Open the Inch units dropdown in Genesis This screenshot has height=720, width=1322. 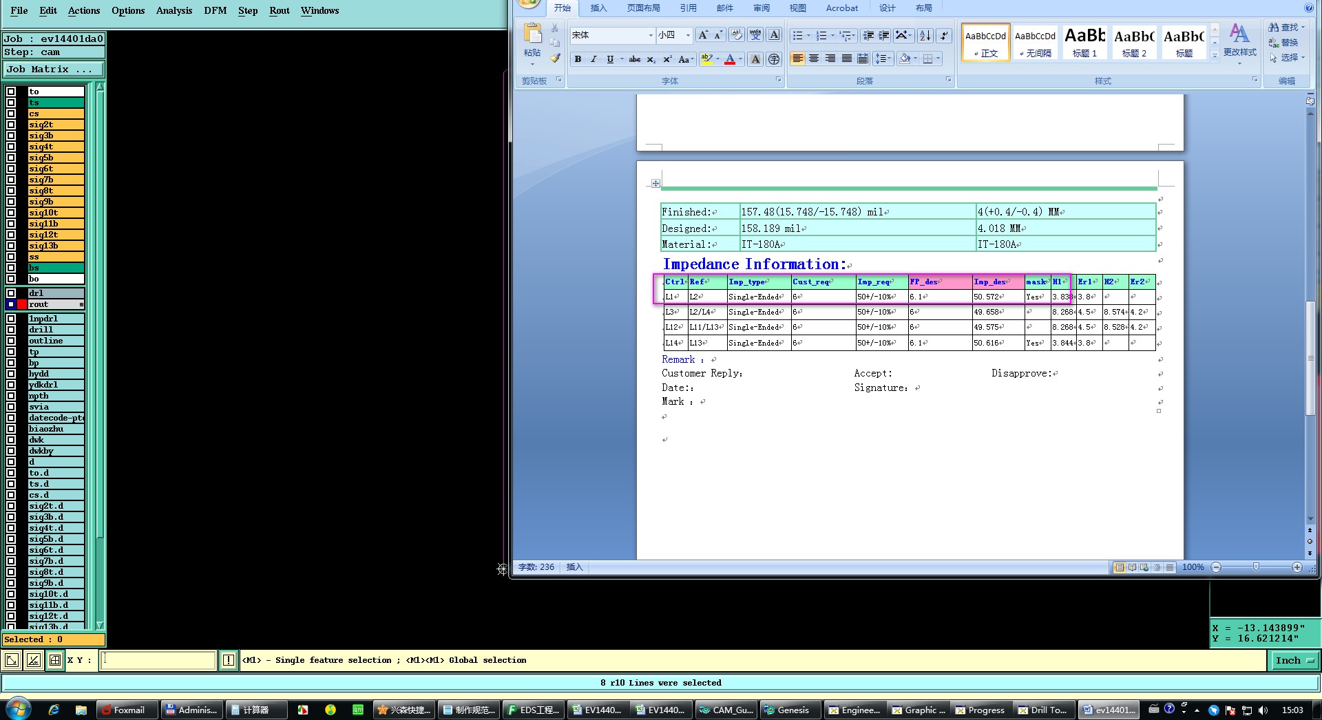1294,661
